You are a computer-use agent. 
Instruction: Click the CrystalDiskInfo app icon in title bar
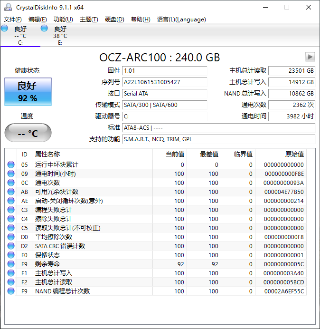[8, 7]
